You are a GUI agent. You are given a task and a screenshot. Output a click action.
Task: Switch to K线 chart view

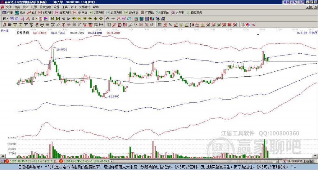[x=32, y=12]
